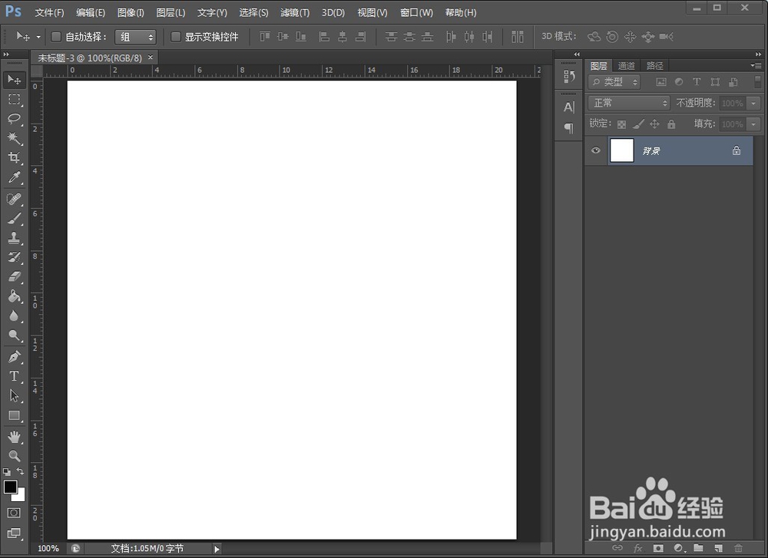Select the Clone Stamp tool
This screenshot has width=768, height=558.
coord(14,238)
